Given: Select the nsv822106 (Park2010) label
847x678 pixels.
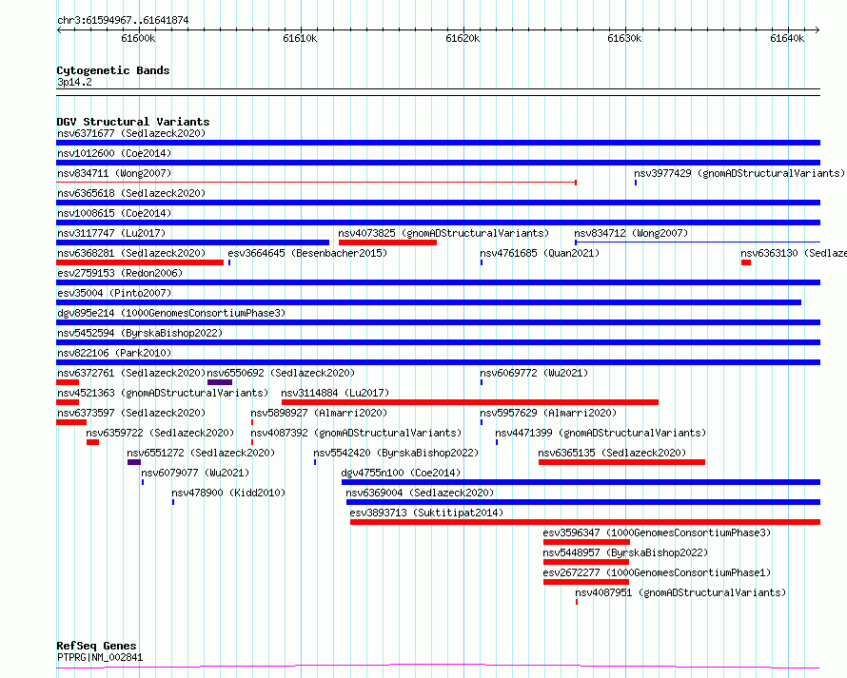Looking at the screenshot, I should 114,353.
